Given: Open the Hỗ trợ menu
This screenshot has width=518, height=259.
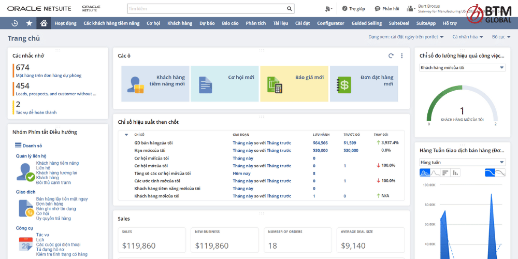Looking at the screenshot, I should 450,23.
